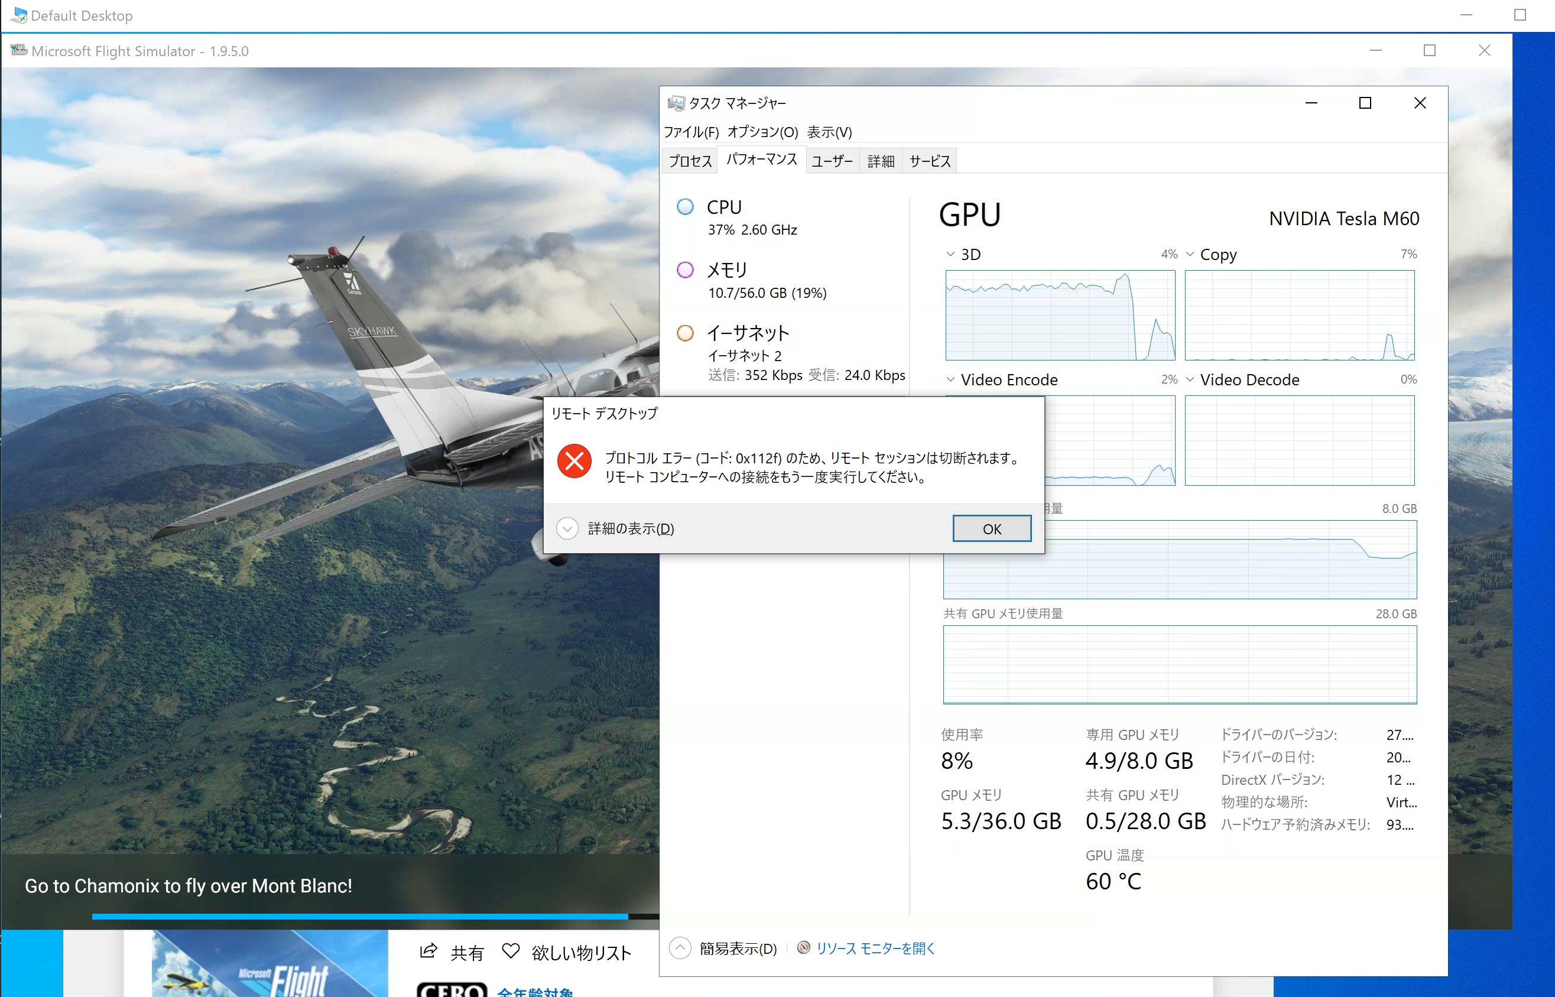
Task: Maximize the Task Manager window
Action: (1365, 103)
